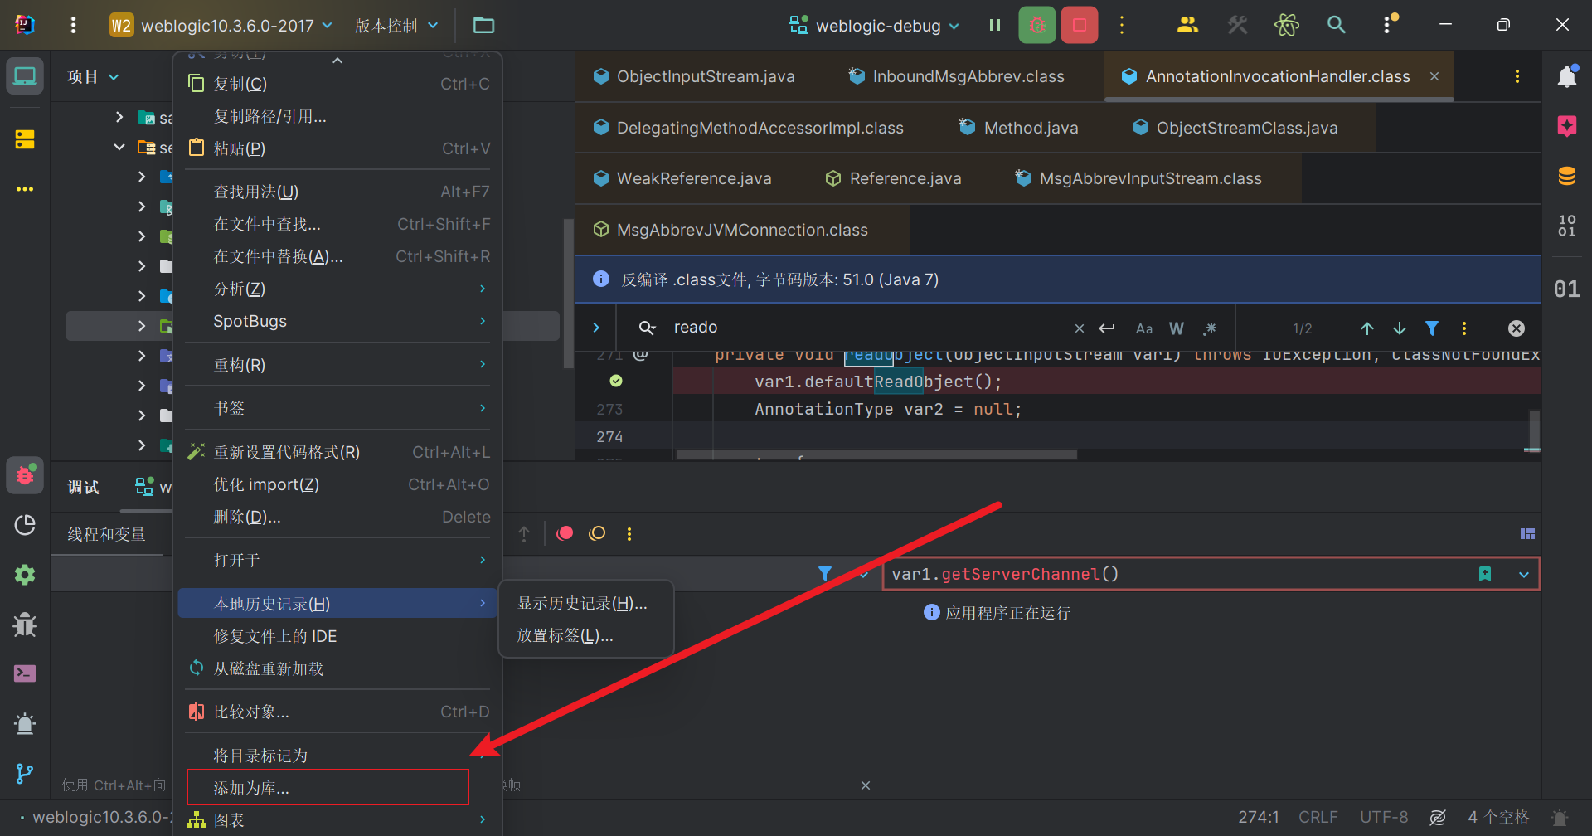Expand the find bar replace chevron
This screenshot has height=836, width=1592.
pos(596,328)
